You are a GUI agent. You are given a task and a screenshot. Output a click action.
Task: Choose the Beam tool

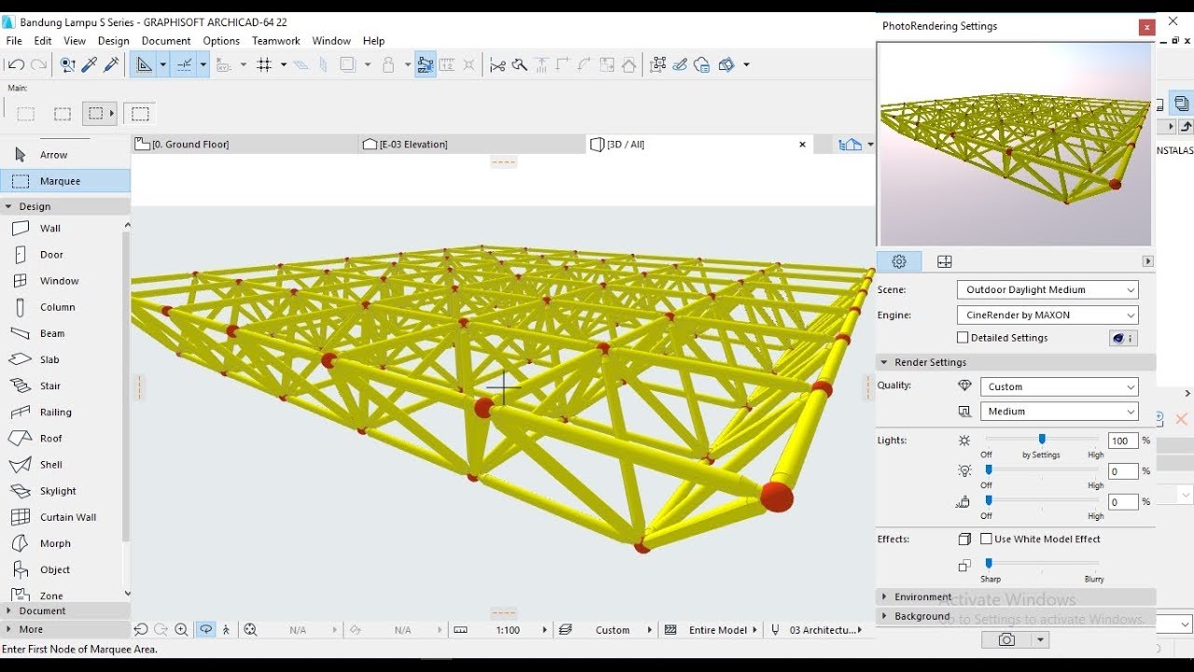click(52, 333)
